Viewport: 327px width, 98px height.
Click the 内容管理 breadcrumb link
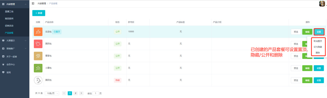(x=42, y=4)
